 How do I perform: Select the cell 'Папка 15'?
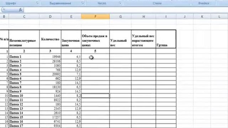(24, 117)
